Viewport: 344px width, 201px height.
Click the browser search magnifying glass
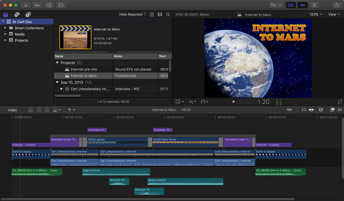tap(168, 15)
